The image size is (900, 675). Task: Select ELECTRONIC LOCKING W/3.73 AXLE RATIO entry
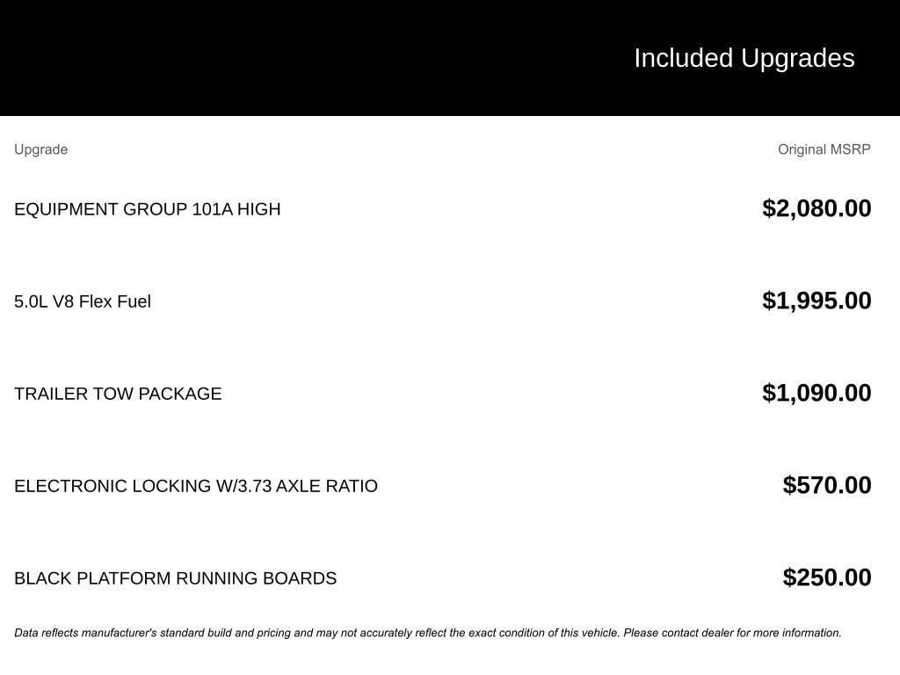[196, 486]
